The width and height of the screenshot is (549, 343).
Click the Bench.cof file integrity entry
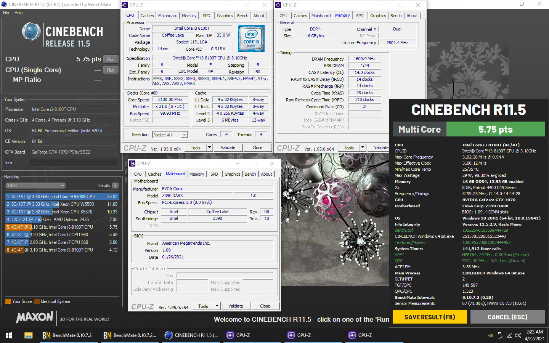point(404,230)
